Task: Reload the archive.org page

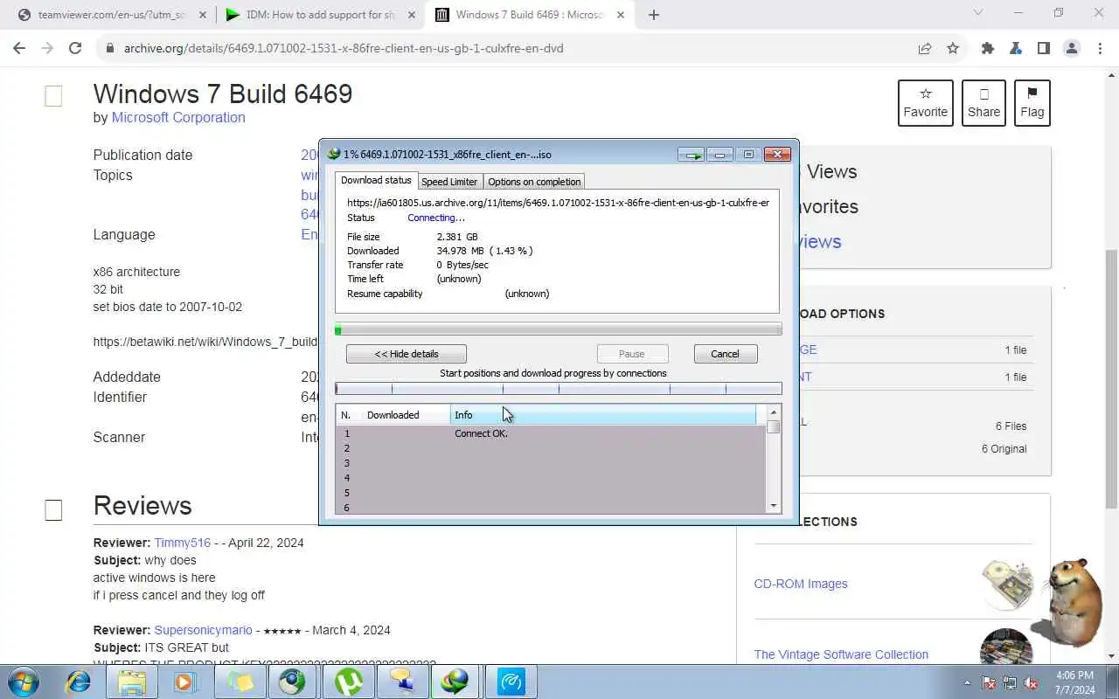Action: [75, 49]
